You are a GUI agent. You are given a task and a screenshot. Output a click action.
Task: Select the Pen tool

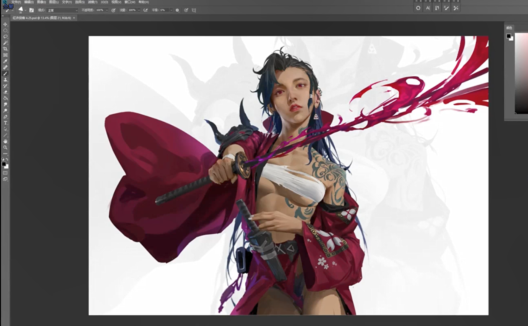click(x=5, y=117)
